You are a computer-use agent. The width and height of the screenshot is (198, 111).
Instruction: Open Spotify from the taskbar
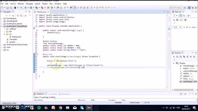39,108
